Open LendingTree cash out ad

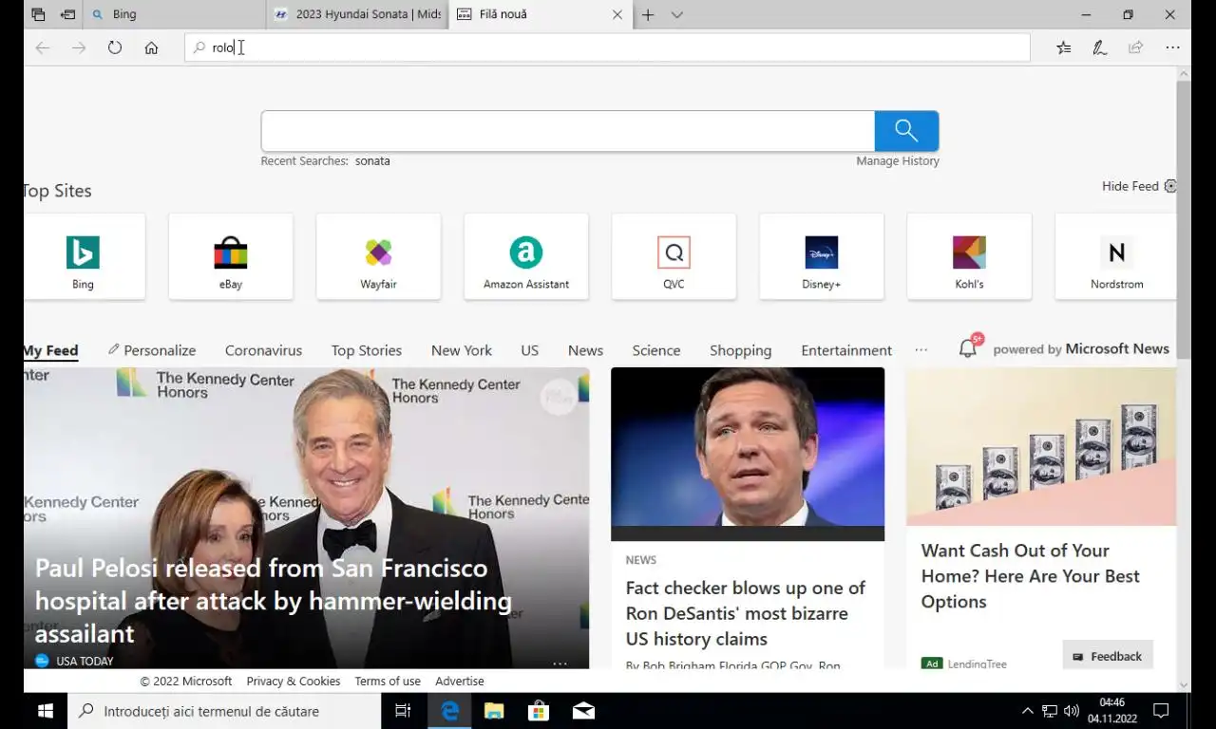point(1040,518)
